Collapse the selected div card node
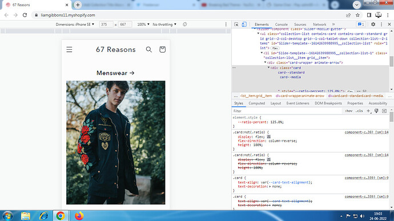This screenshot has width=394, height=221. tap(268, 67)
